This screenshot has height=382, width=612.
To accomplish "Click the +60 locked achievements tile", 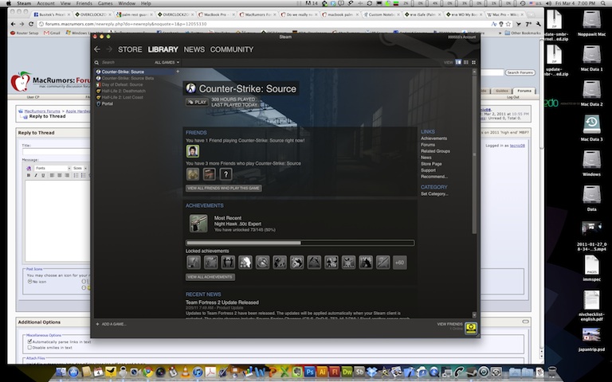I will pyautogui.click(x=399, y=263).
